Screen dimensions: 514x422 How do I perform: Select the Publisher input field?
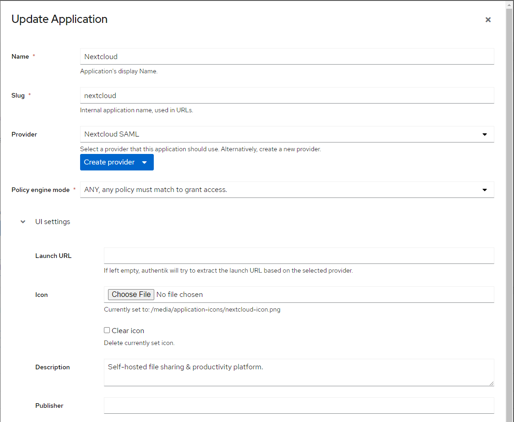298,405
